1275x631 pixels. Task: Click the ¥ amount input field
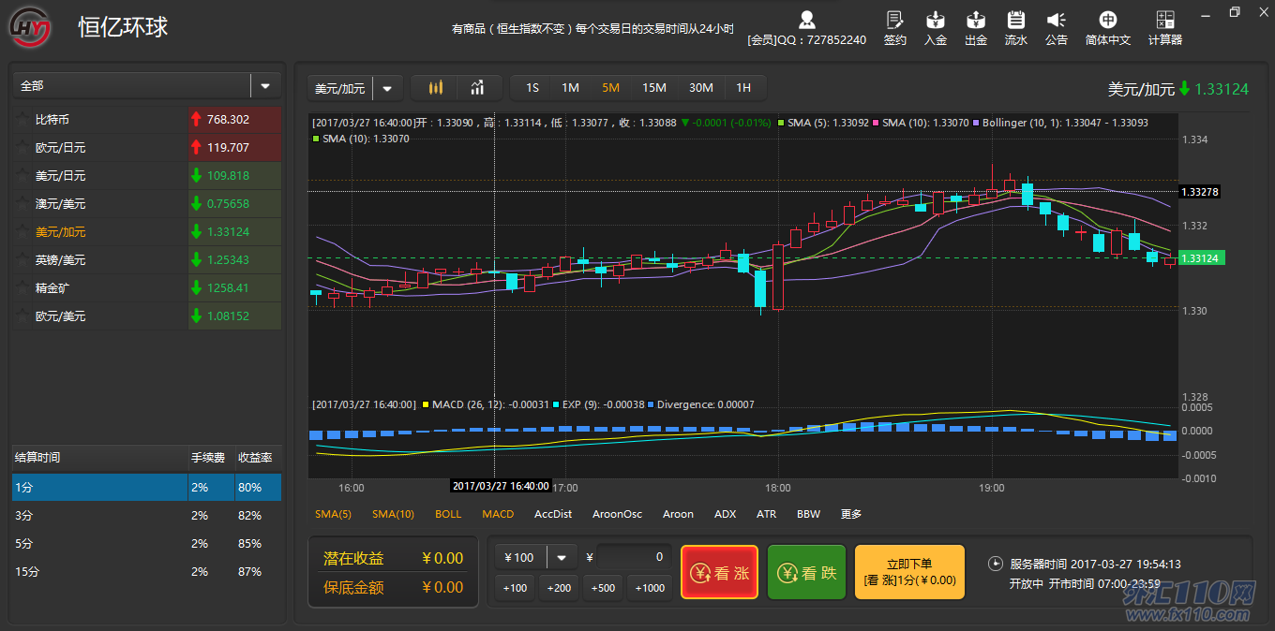tap(633, 557)
